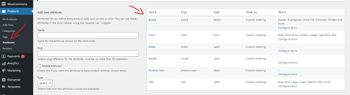Open the Make attribute link

(x=152, y=47)
